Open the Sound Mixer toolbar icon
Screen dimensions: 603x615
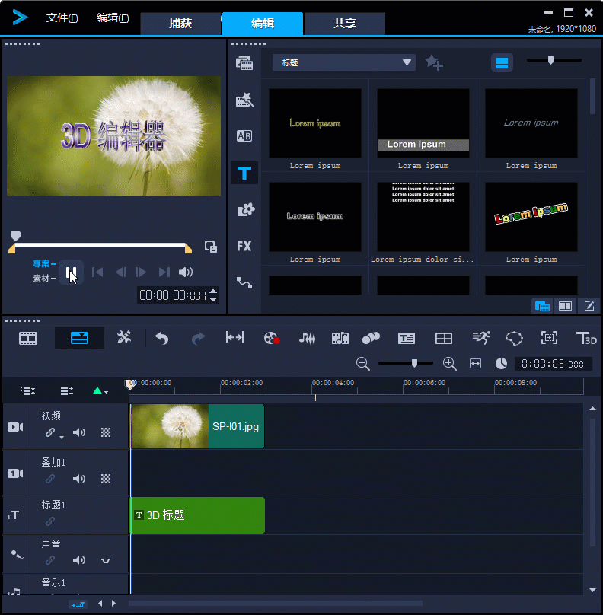pos(307,338)
